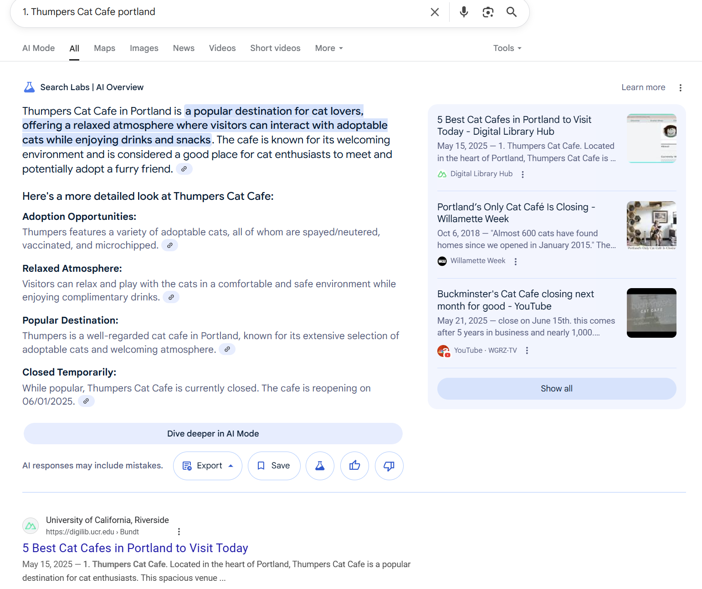Switch to the Short videos tab
This screenshot has height=589, width=702.
(x=275, y=48)
